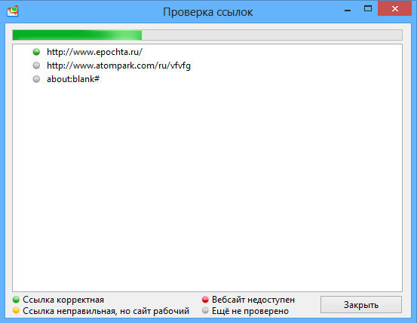Select the http://www.atompark.com/ru/vfvfg entry
Image resolution: width=417 pixels, height=323 pixels.
118,66
